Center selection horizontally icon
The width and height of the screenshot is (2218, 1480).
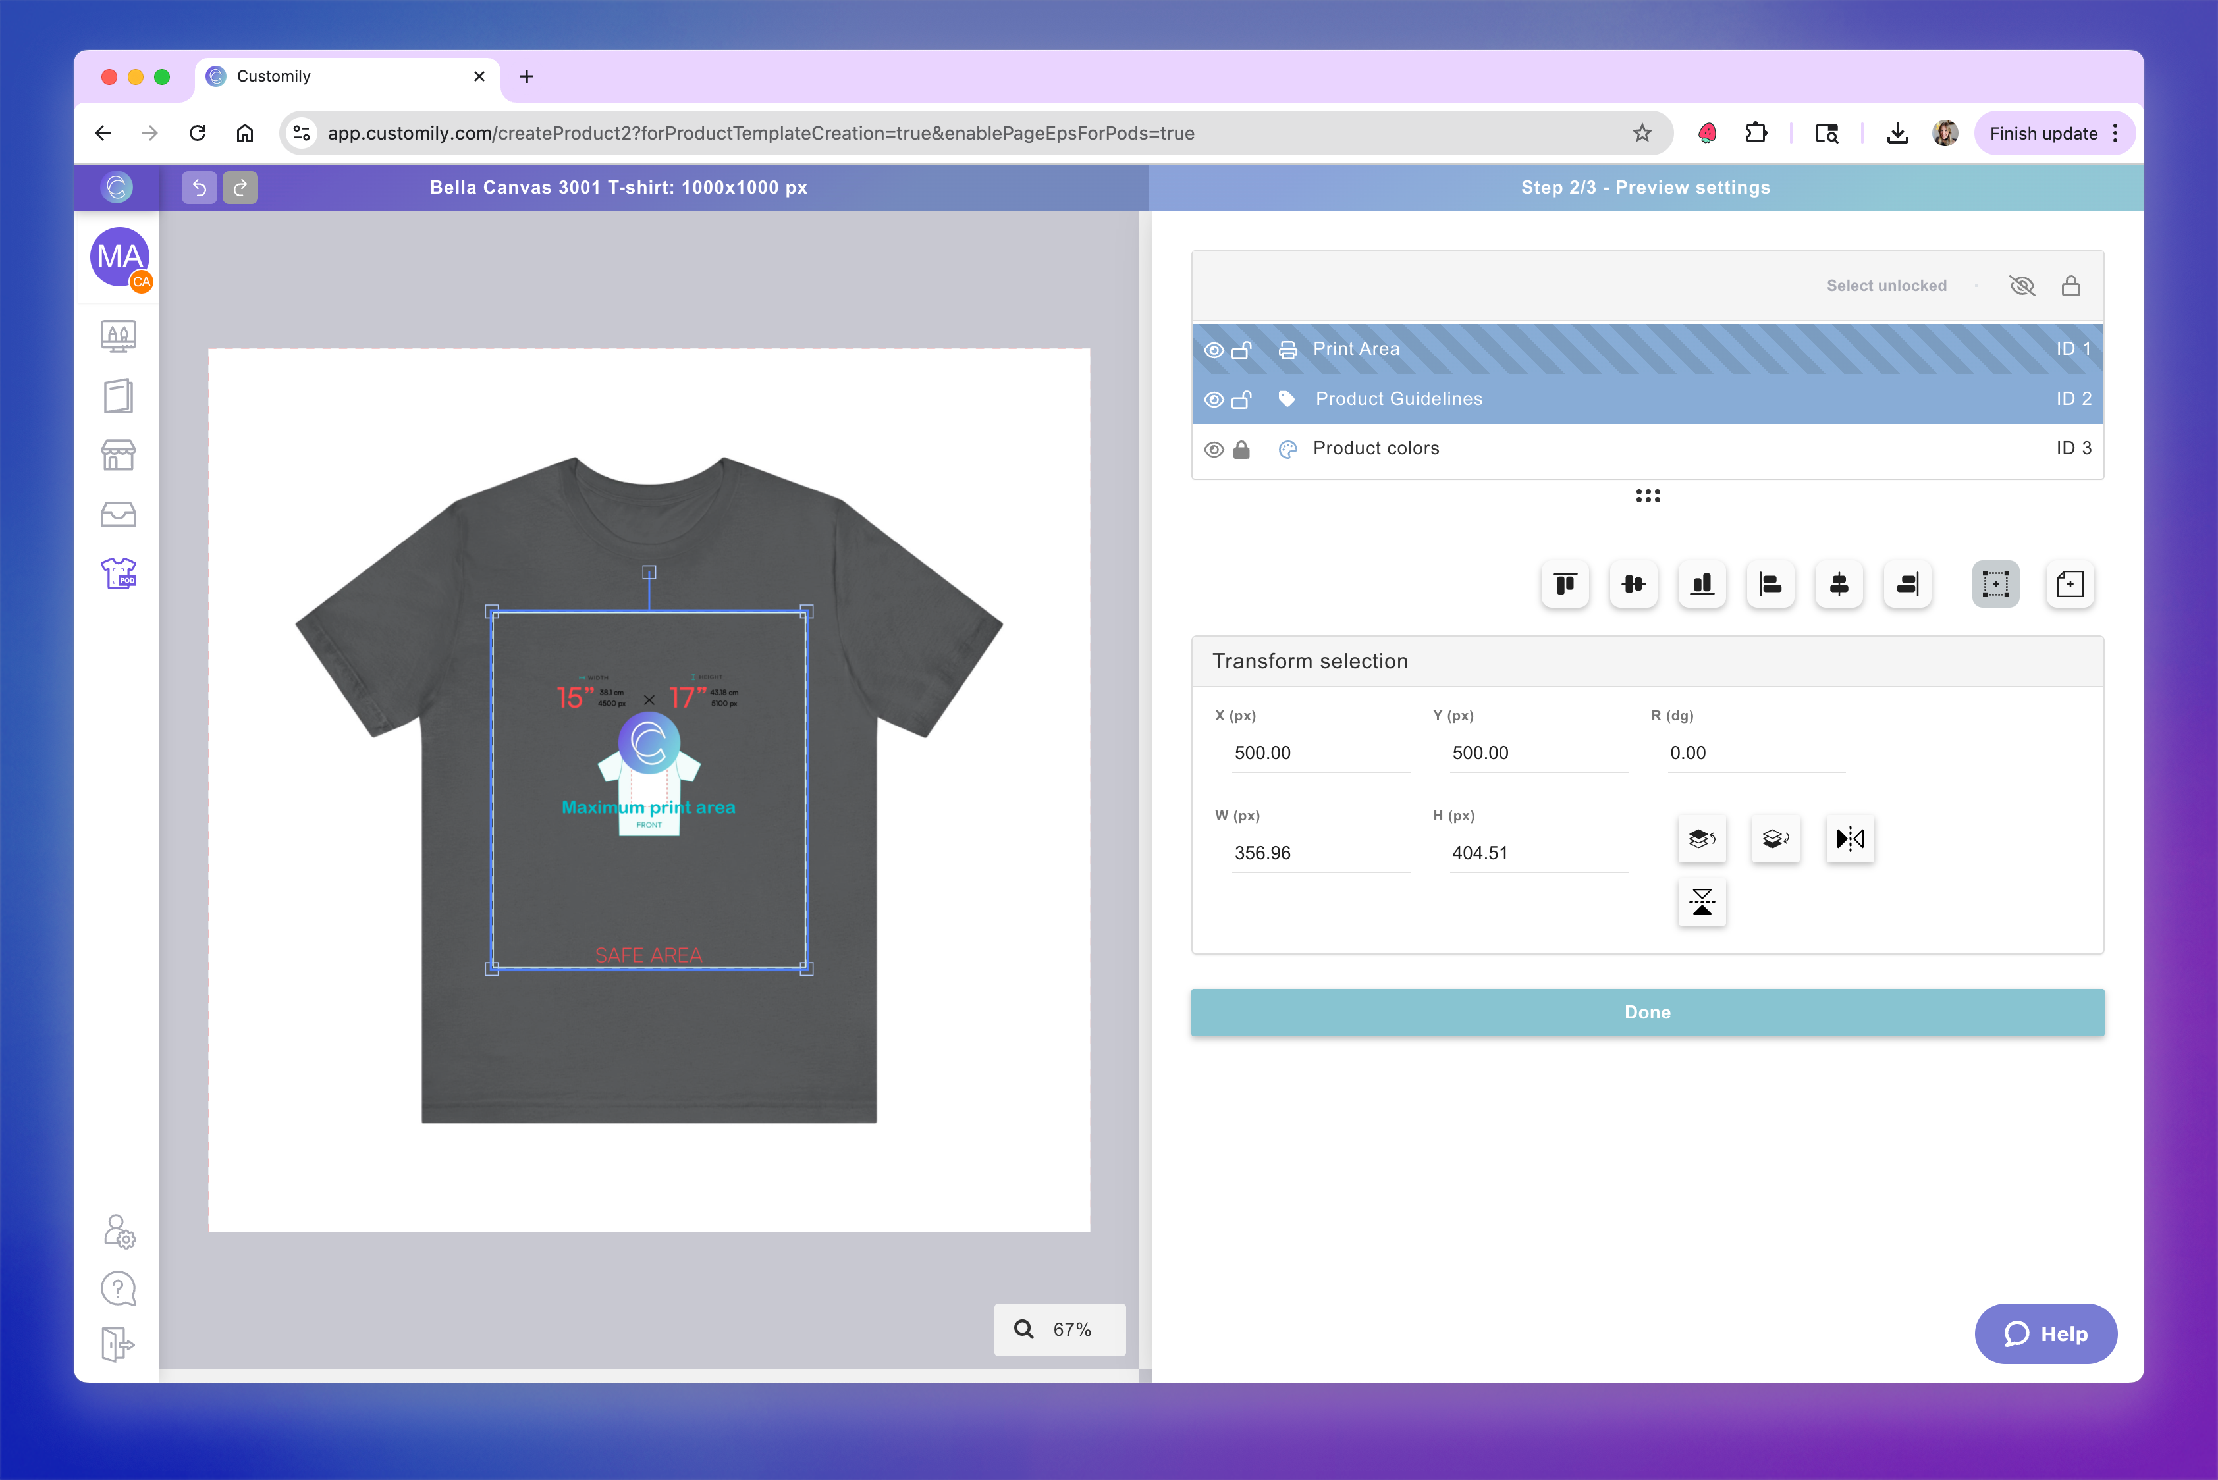pos(1839,584)
